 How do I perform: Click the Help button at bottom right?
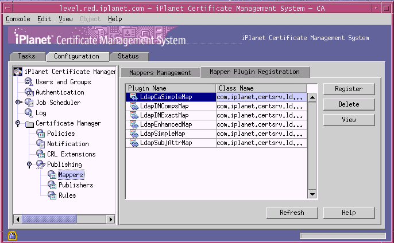coord(349,213)
